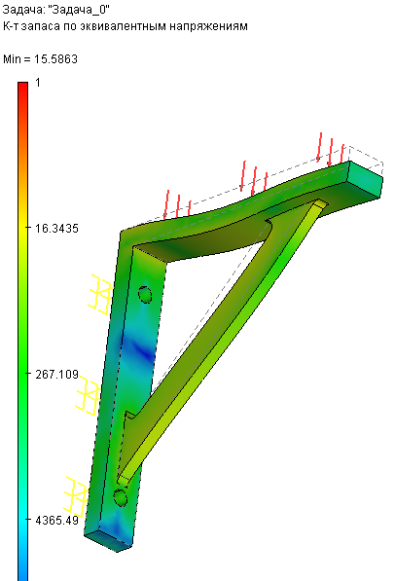This screenshot has height=581, width=395.
Task: Click the diagonal brace of the bracket
Action: 223,341
